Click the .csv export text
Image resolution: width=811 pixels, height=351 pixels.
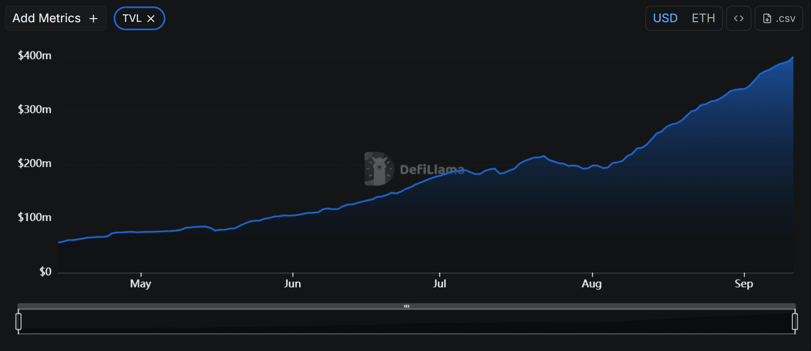(x=785, y=19)
